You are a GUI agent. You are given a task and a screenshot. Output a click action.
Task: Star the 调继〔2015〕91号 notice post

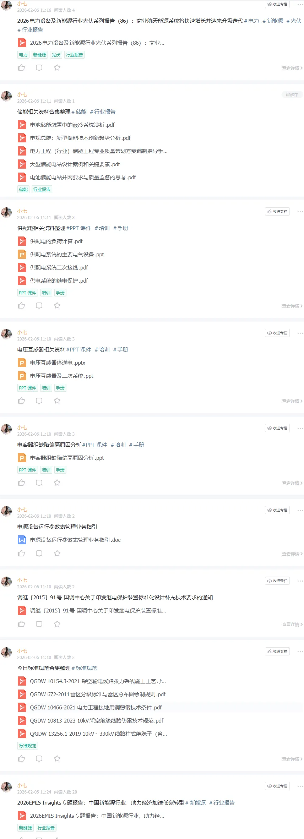pyautogui.click(x=57, y=624)
